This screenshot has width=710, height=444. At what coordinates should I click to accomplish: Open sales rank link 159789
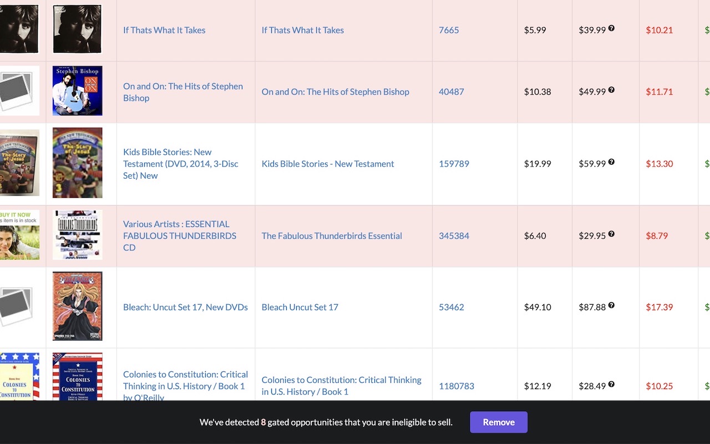454,164
